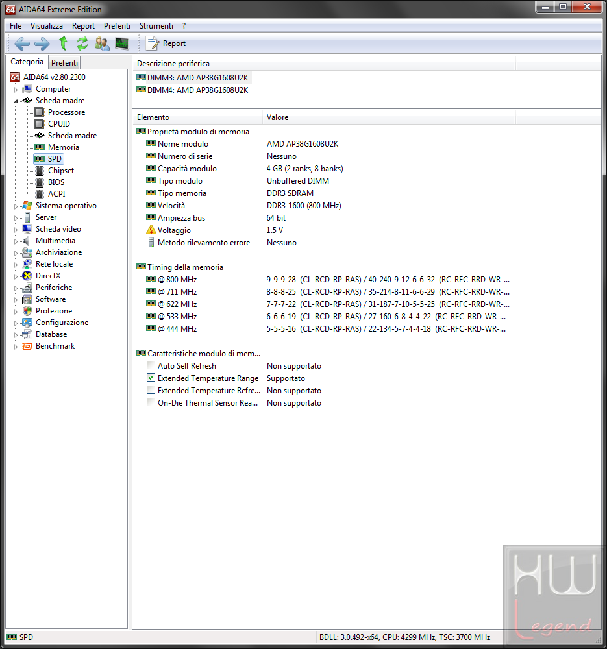Image resolution: width=607 pixels, height=649 pixels.
Task: Click the Protezione shield icon
Action: tap(27, 310)
